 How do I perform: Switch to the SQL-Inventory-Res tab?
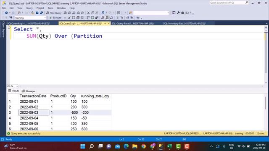pos(185,23)
